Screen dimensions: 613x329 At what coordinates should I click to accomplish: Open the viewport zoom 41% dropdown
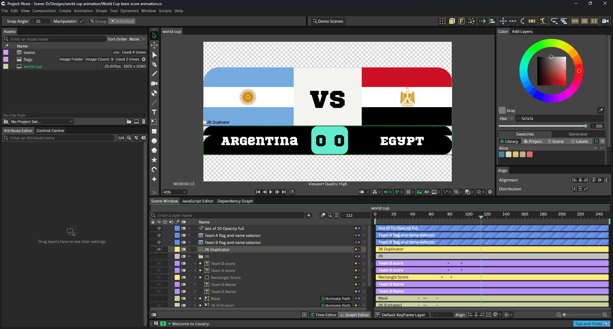[x=175, y=192]
